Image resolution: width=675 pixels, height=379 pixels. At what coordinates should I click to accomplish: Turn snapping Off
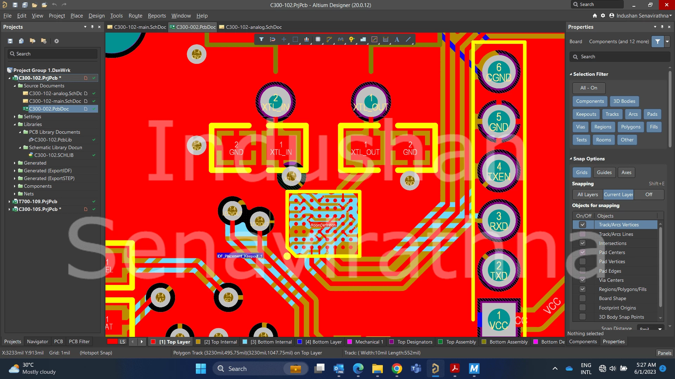click(649, 194)
